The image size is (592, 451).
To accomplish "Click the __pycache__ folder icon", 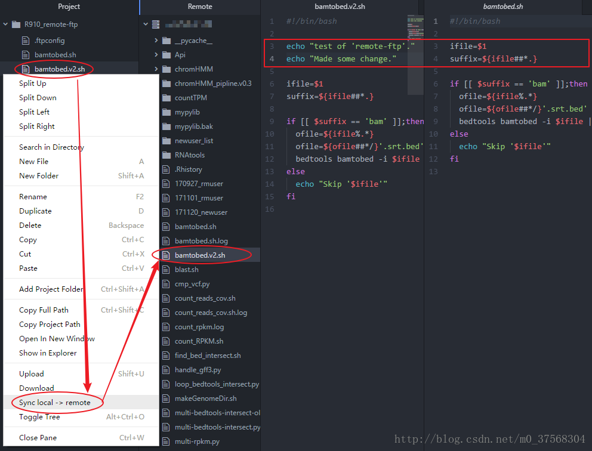I will tap(166, 41).
